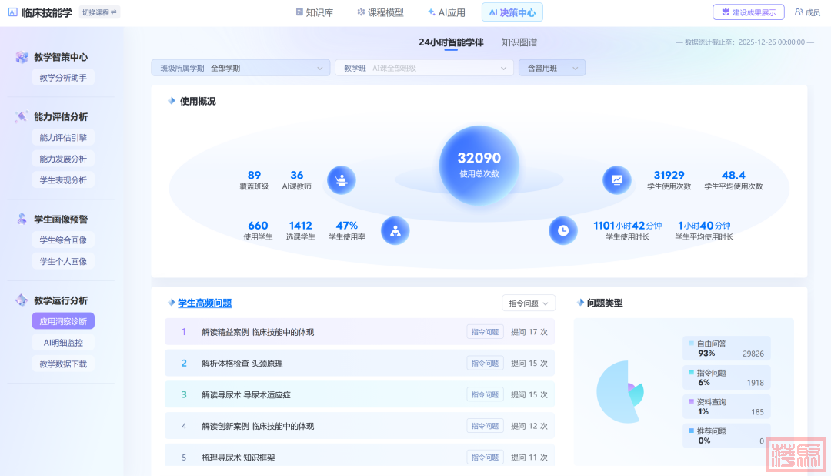Open the 知识库 top menu

(314, 12)
